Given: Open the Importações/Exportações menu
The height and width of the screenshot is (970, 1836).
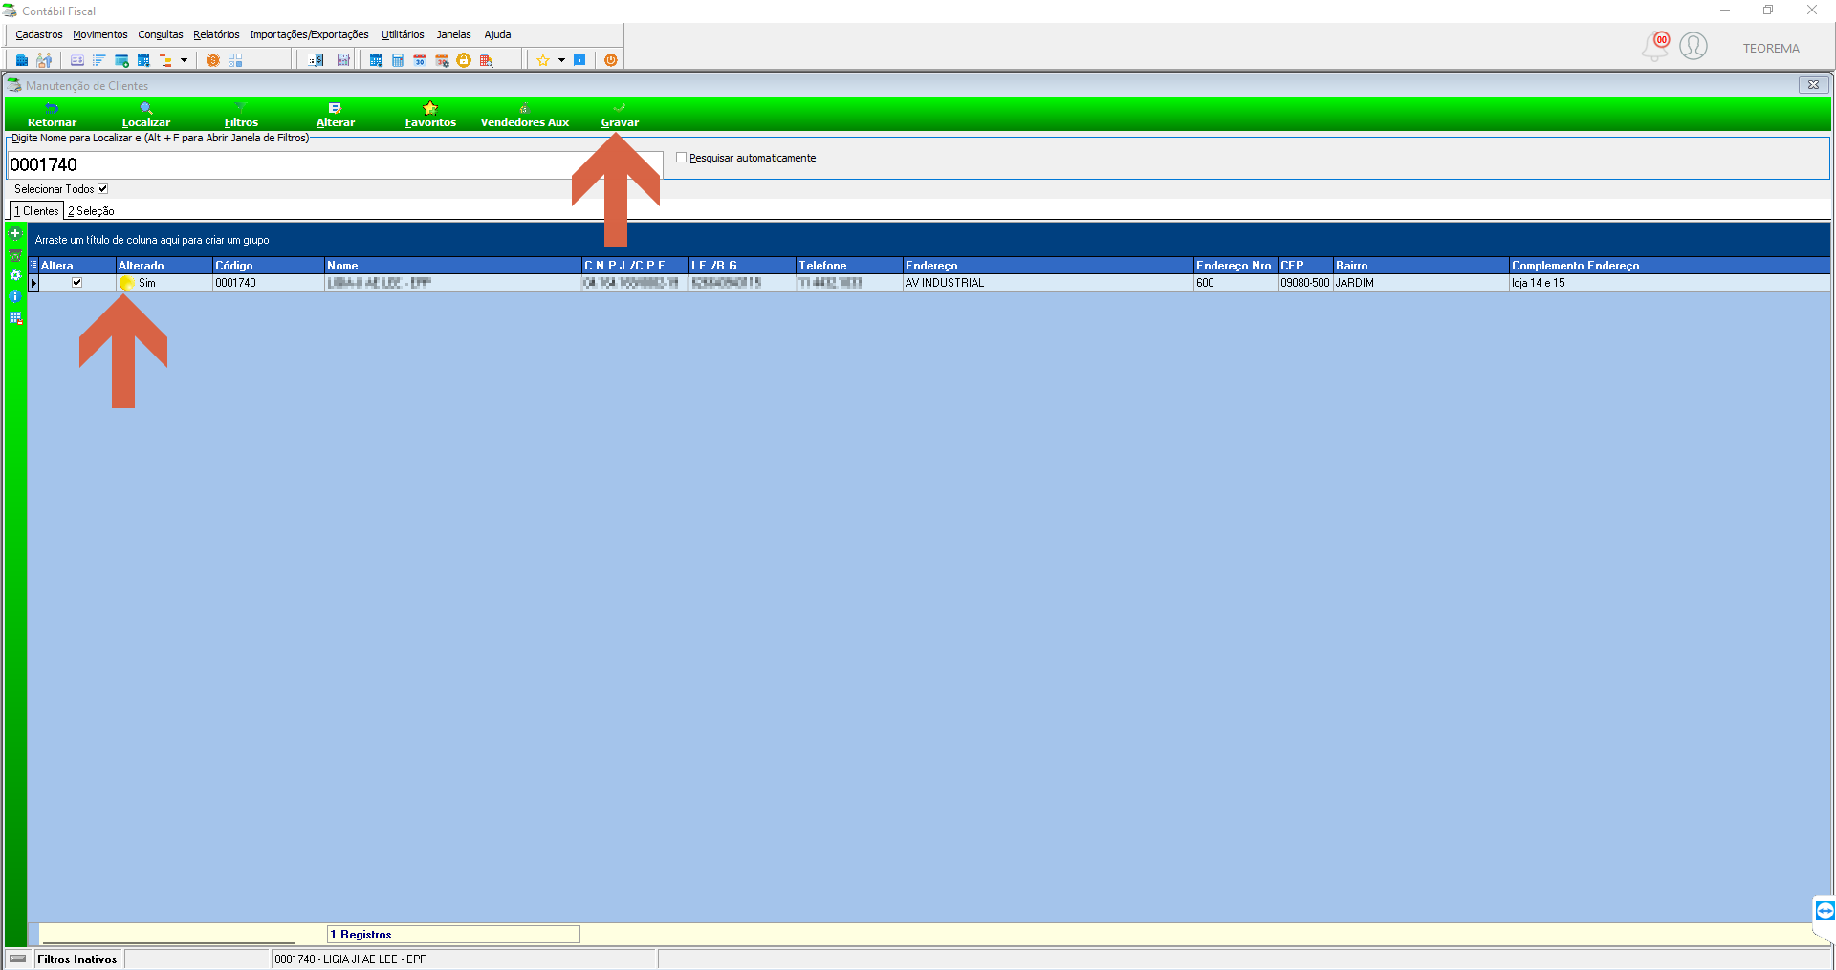Looking at the screenshot, I should click(309, 34).
